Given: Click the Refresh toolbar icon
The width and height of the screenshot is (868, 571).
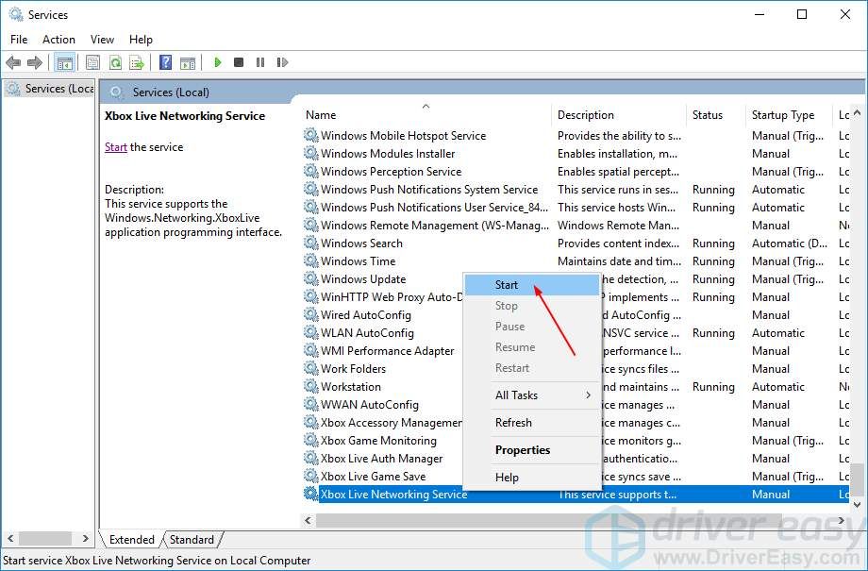Looking at the screenshot, I should coord(115,62).
